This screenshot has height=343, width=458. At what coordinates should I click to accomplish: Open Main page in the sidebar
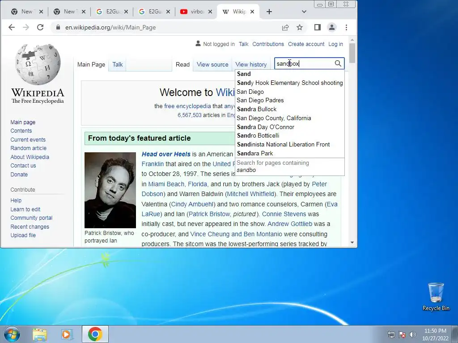(x=23, y=122)
